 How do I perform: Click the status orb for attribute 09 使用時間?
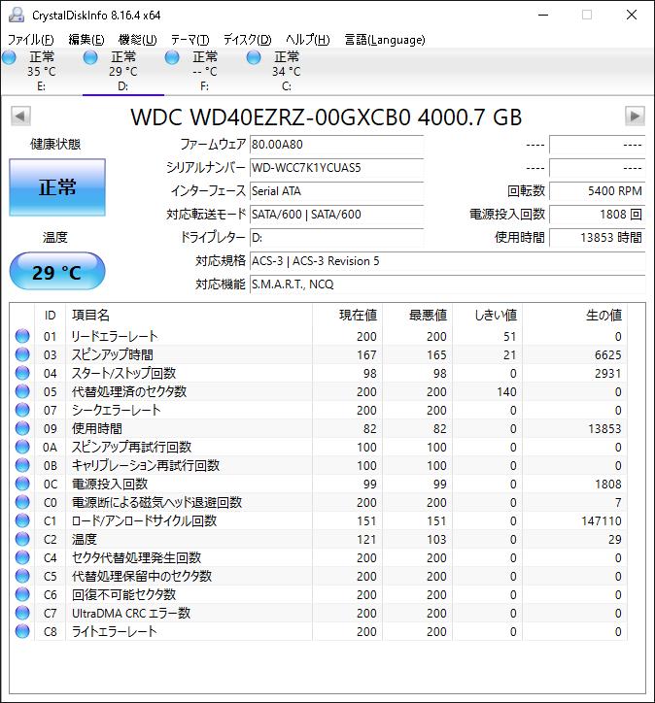point(22,428)
